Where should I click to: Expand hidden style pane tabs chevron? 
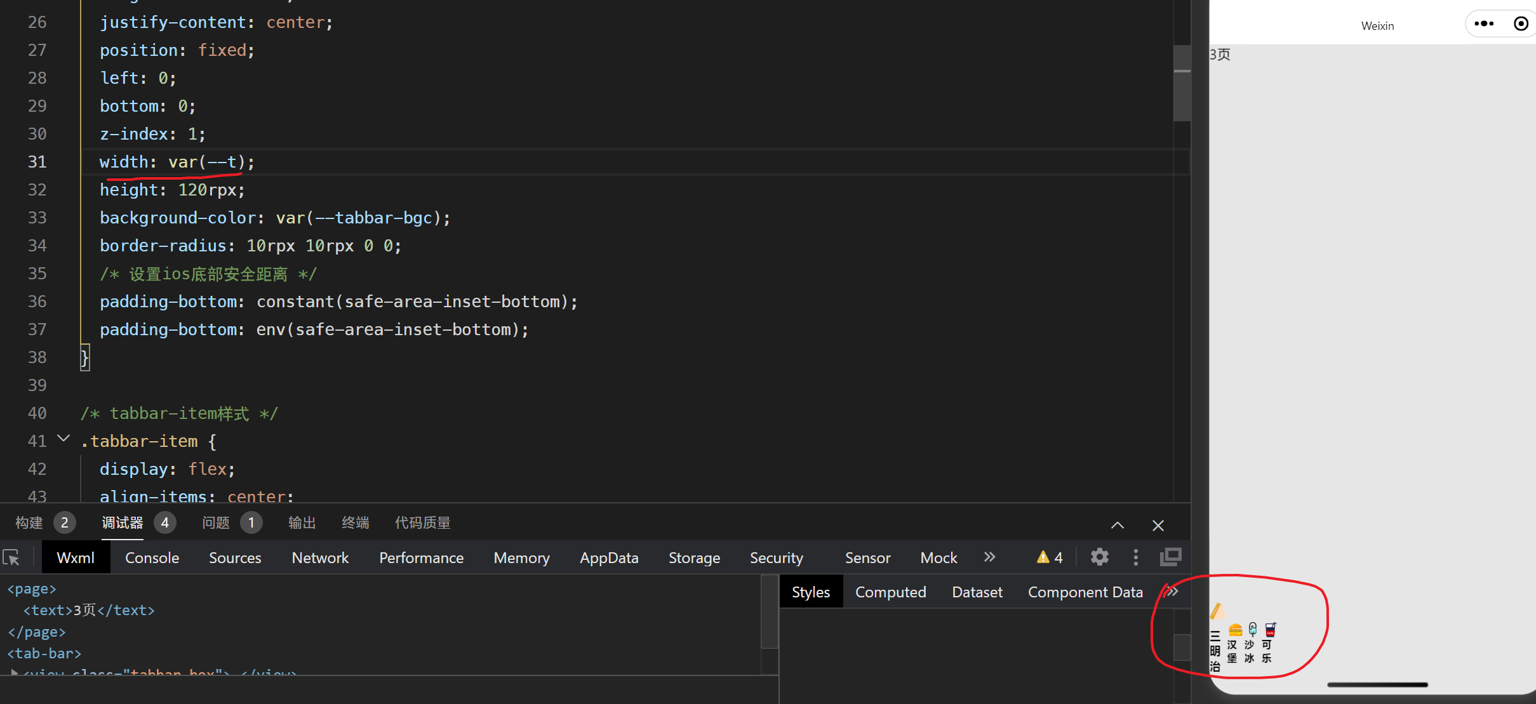[1172, 592]
